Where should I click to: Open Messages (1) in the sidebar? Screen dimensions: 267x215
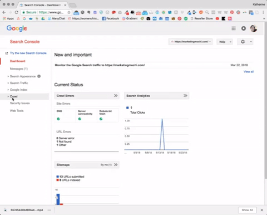tap(19, 69)
